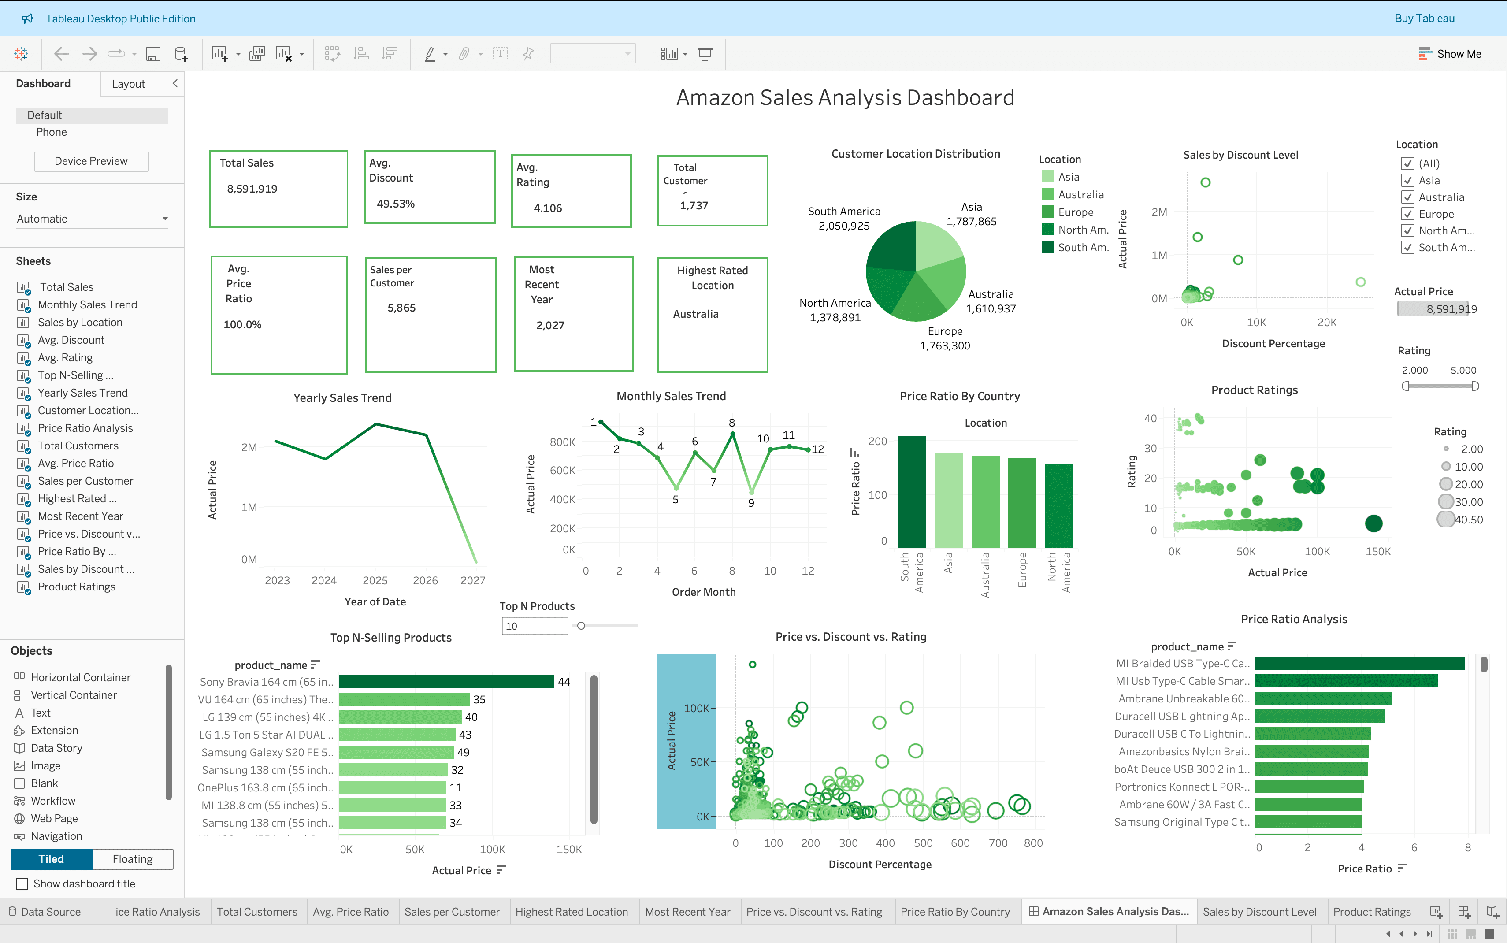Uncheck Europe in the Location filter
The height and width of the screenshot is (943, 1507).
click(1408, 213)
